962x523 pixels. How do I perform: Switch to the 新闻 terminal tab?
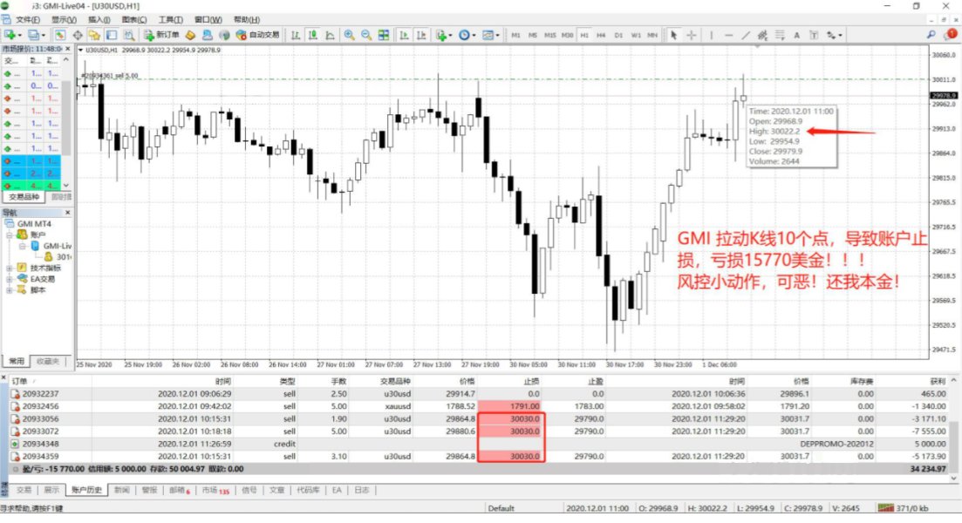(122, 490)
